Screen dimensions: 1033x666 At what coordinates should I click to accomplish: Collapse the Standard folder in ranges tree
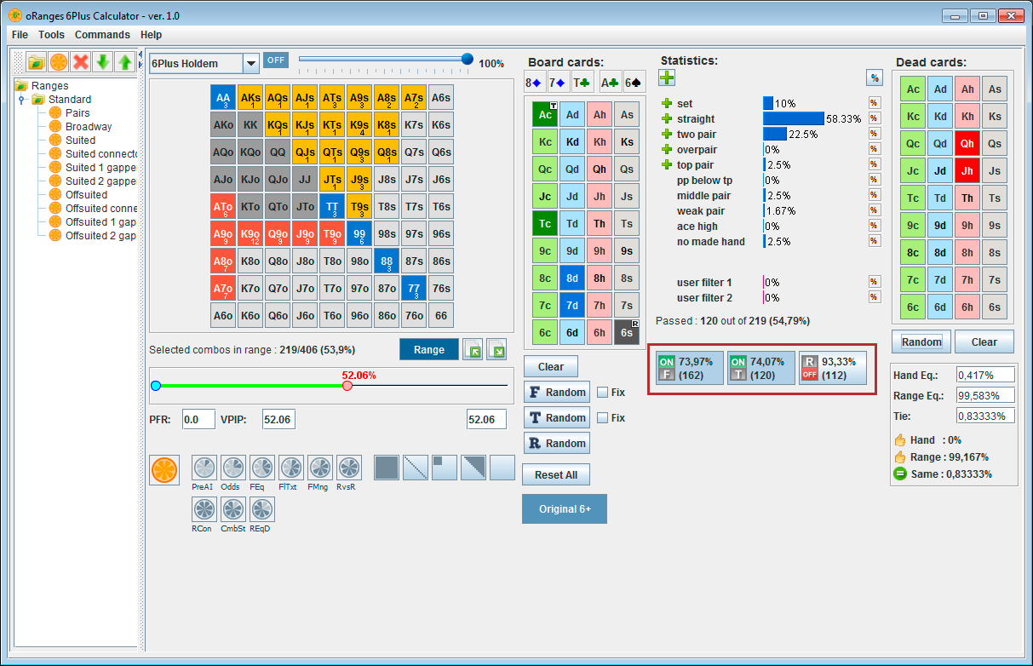(23, 100)
